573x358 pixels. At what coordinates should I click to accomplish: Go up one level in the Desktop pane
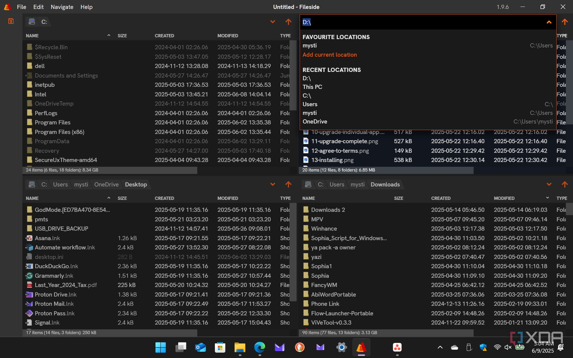pos(288,184)
